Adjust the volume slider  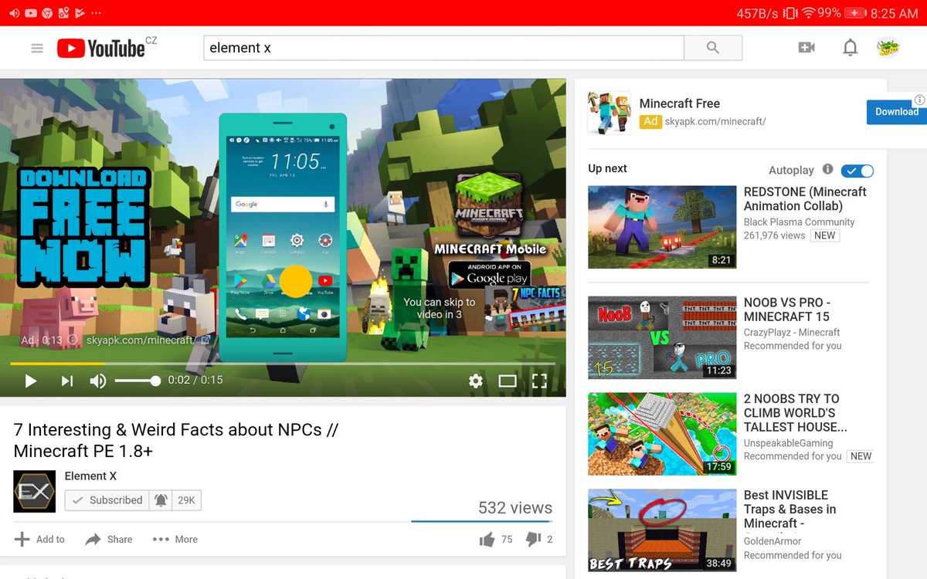click(x=138, y=381)
